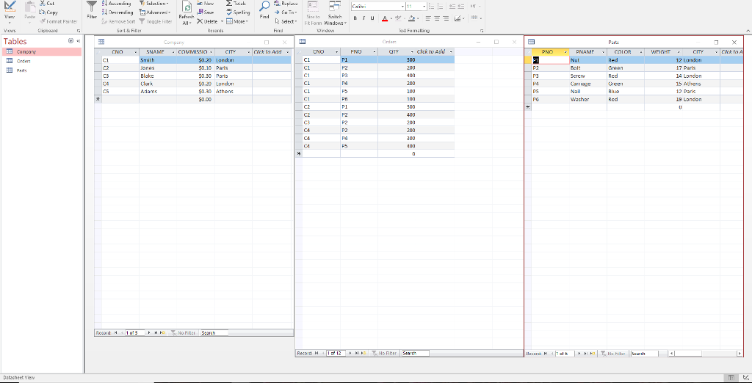This screenshot has height=383, width=752.
Task: Create a New record from the ribbon
Action: (x=206, y=4)
